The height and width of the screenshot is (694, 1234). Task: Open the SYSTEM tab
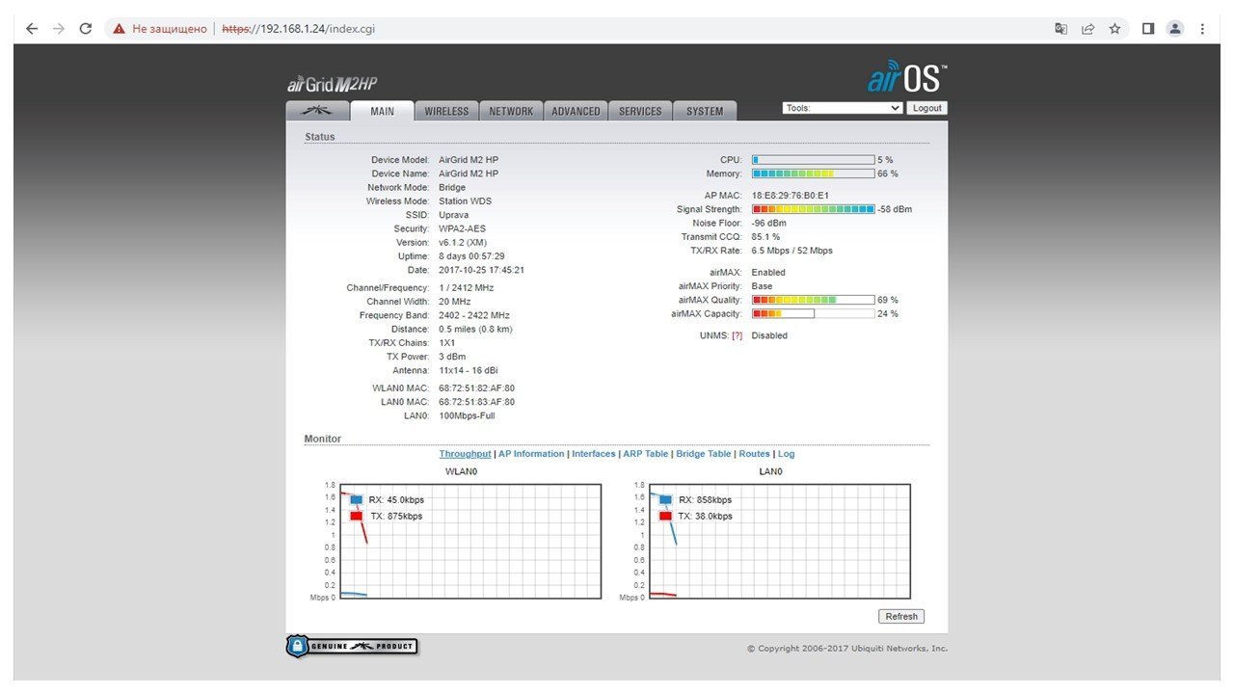point(705,111)
